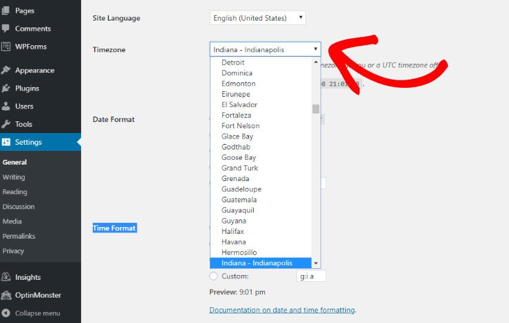Screen dimensions: 509x323
Task: Select the Custom time format radio button
Action: click(x=213, y=276)
